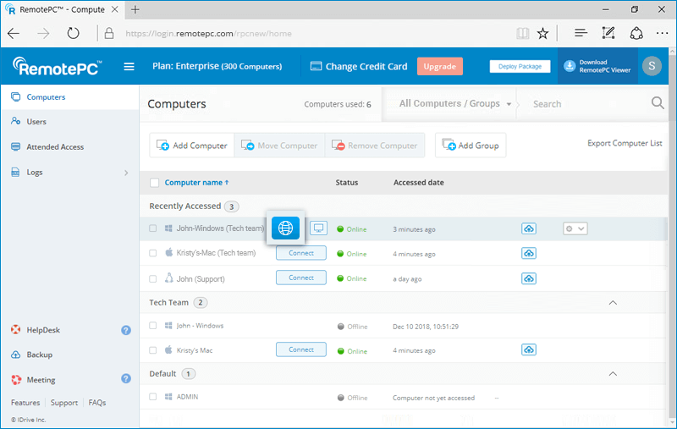Viewport: 677px width, 429px height.
Task: Check the Kristy's Mac checkbox in Tech Team
Action: (x=153, y=350)
